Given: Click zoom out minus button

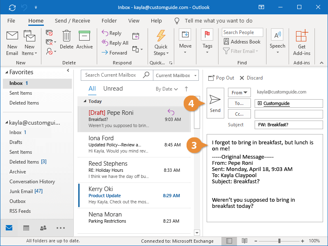Looking at the screenshot, I should pyautogui.click(x=255, y=241).
